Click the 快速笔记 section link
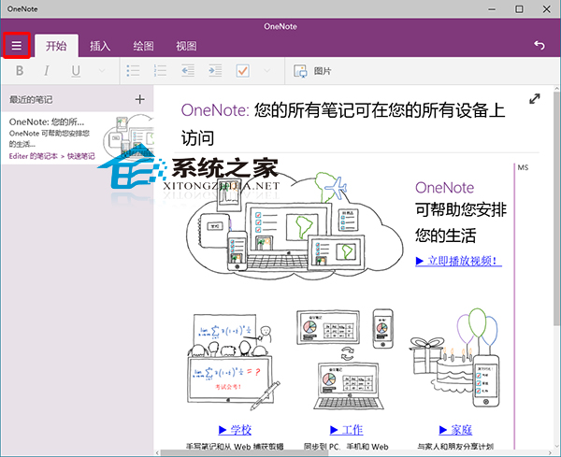This screenshot has height=457, width=561. (x=81, y=156)
